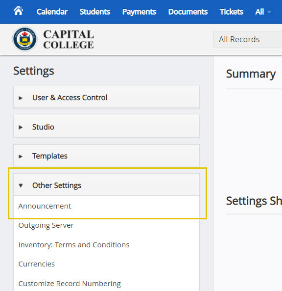282x291 pixels.
Task: Click the Capital College name text logo
Action: 69,39
